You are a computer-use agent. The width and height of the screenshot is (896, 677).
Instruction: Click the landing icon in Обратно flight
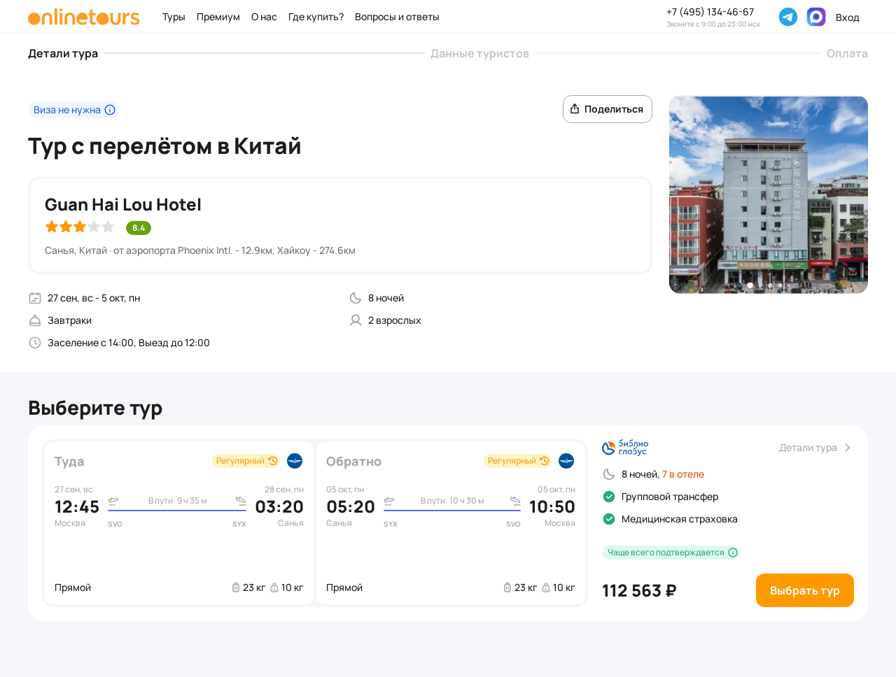(515, 501)
